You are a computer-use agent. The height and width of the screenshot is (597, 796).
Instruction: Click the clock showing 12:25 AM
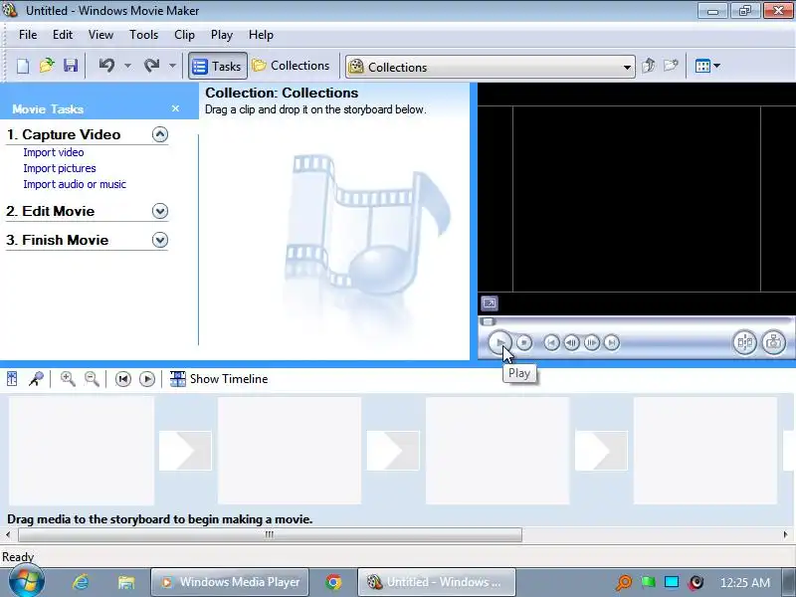(744, 583)
